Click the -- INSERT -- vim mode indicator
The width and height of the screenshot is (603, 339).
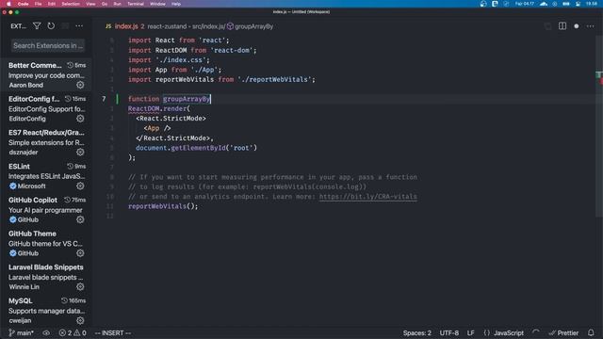click(113, 332)
